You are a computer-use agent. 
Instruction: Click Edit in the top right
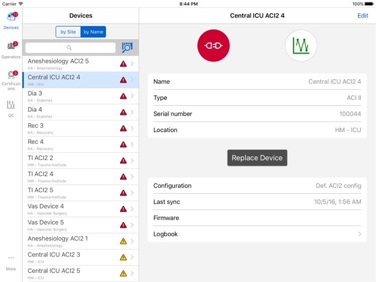(x=362, y=16)
